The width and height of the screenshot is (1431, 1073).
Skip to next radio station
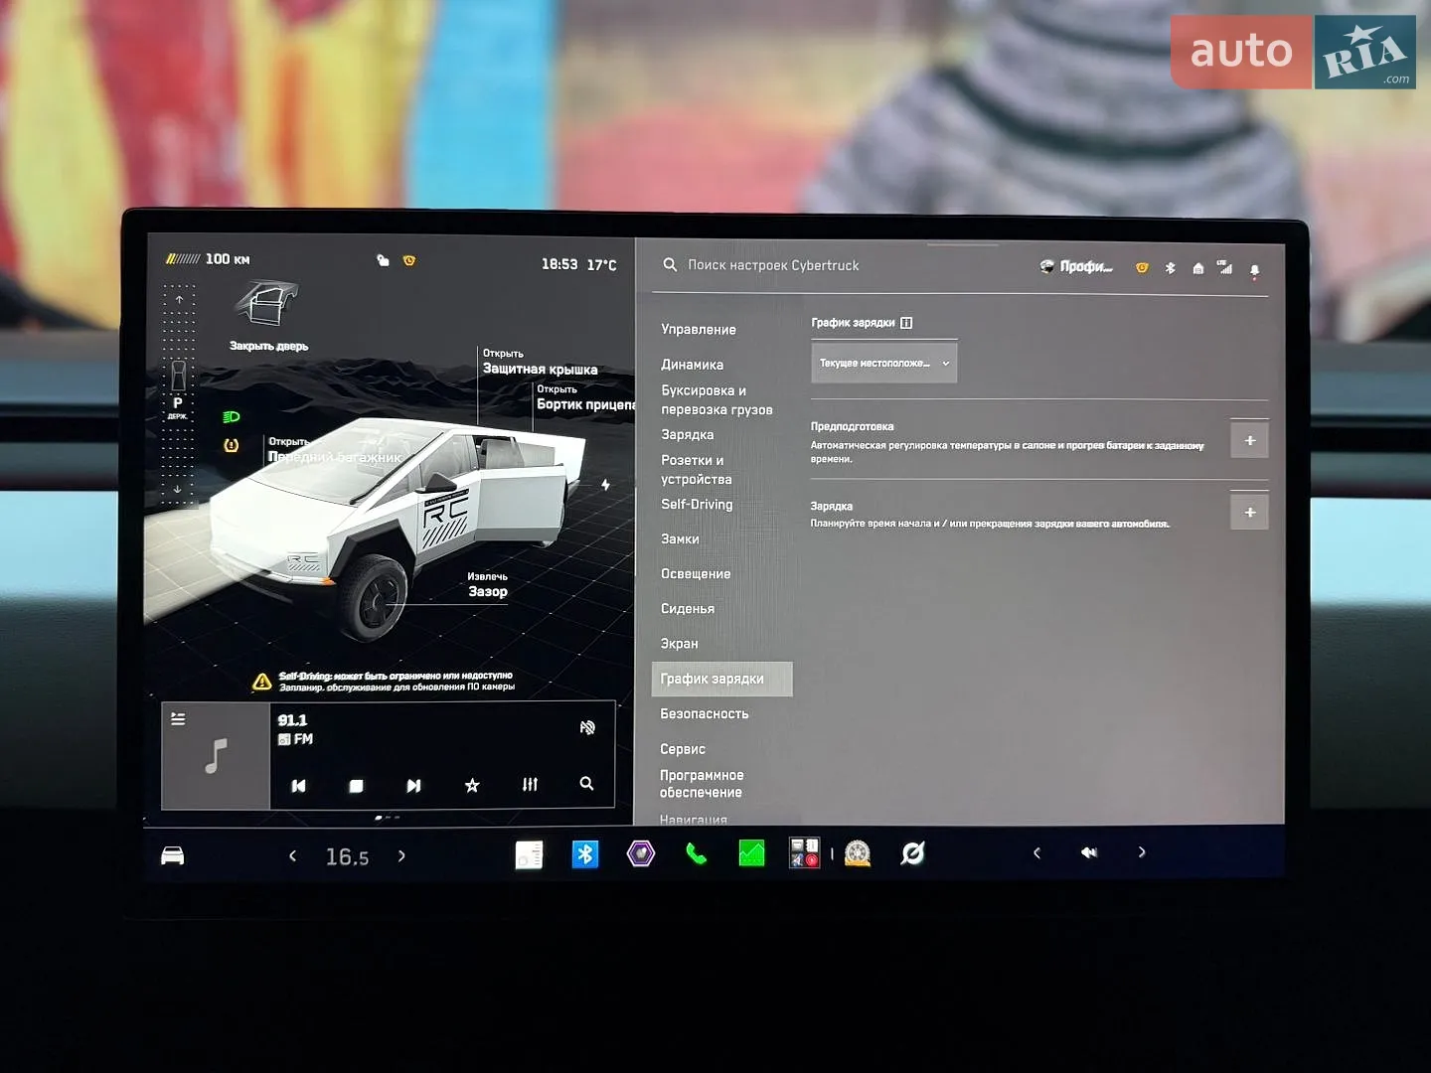[x=413, y=785]
